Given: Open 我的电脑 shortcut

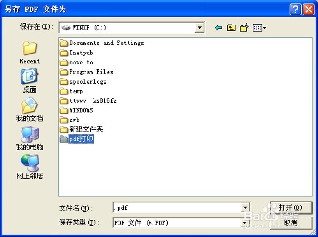Looking at the screenshot, I should click(30, 138).
